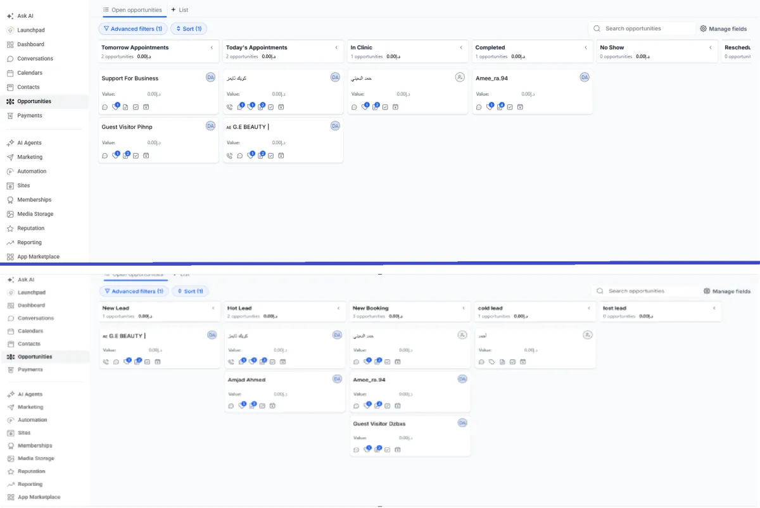The height and width of the screenshot is (508, 760).
Task: Collapse the lost lead column
Action: click(714, 308)
